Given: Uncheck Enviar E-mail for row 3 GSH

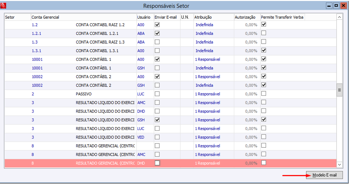Looking at the screenshot, I should click(x=157, y=120).
